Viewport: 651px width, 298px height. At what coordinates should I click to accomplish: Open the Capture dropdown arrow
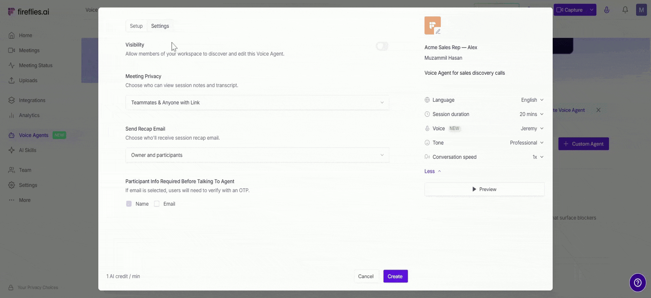[592, 10]
